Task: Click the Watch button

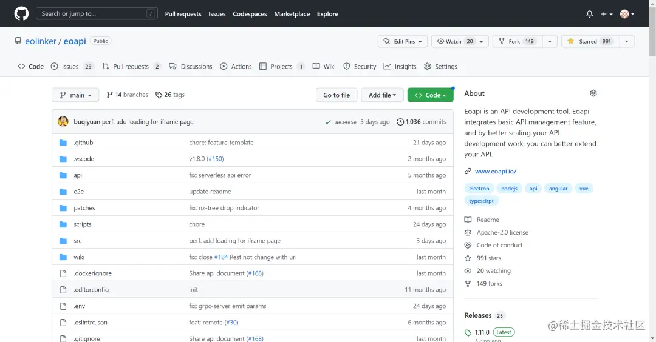Action: (x=454, y=41)
